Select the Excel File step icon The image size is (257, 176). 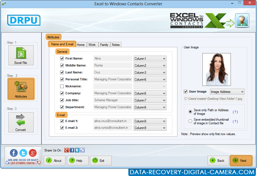click(21, 55)
